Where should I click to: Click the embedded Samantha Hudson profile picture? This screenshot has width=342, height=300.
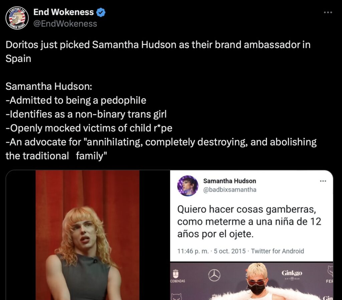188,186
